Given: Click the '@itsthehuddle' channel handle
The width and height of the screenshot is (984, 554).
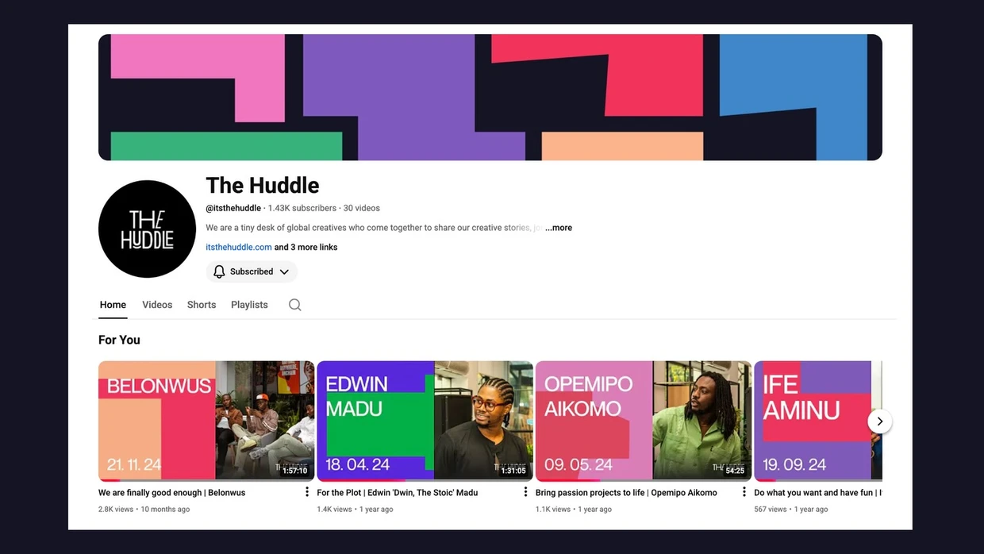Looking at the screenshot, I should point(233,208).
